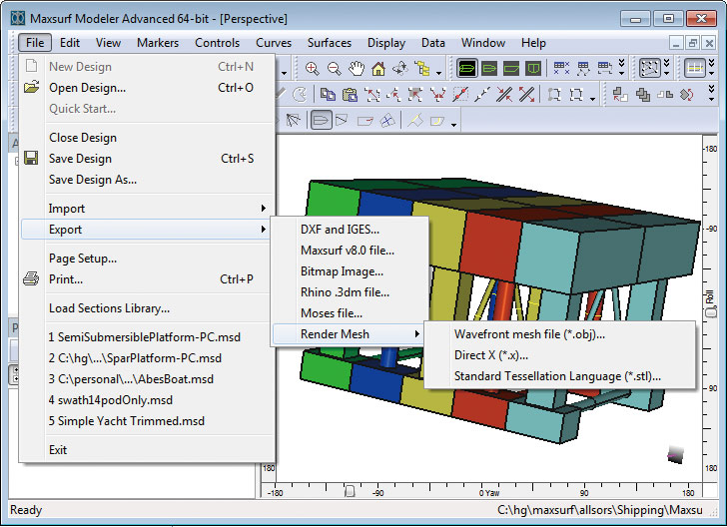Toggle the yellow surface trimming display button
The height and width of the screenshot is (527, 727).
pos(436,121)
